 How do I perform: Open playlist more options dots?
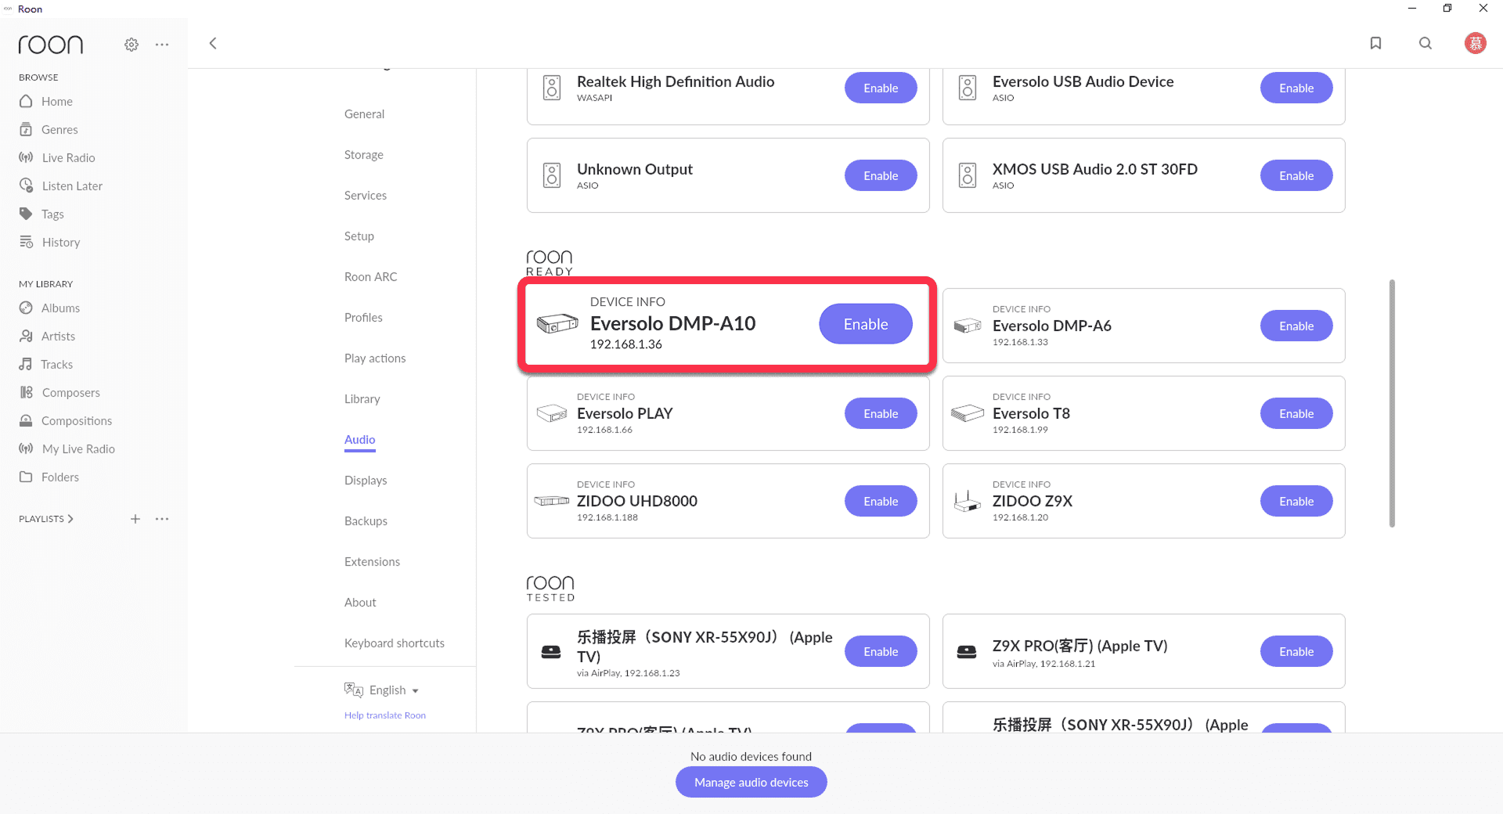pos(162,519)
